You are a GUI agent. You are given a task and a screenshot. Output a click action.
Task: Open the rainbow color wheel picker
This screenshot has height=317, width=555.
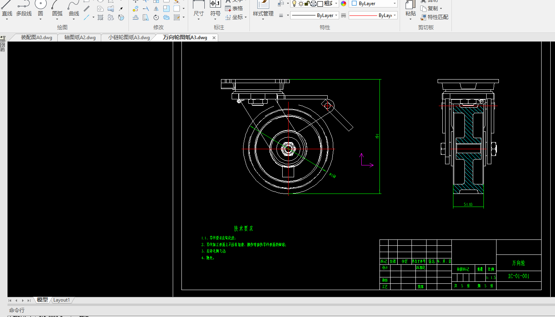[343, 4]
